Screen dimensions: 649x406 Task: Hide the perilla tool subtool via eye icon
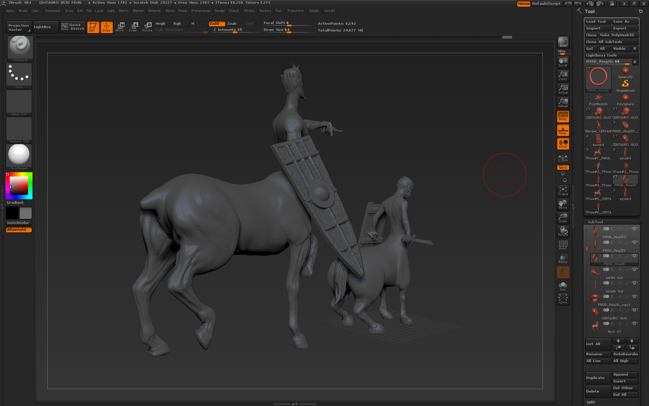(x=634, y=270)
